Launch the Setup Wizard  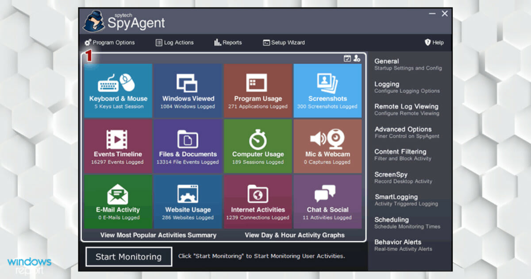click(284, 43)
